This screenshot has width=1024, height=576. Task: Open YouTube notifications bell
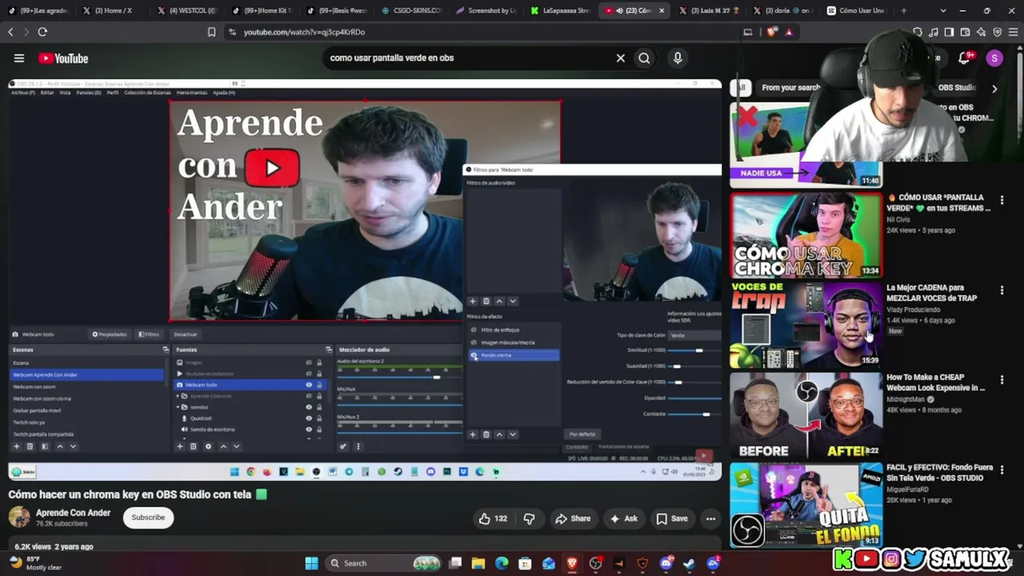coord(964,58)
